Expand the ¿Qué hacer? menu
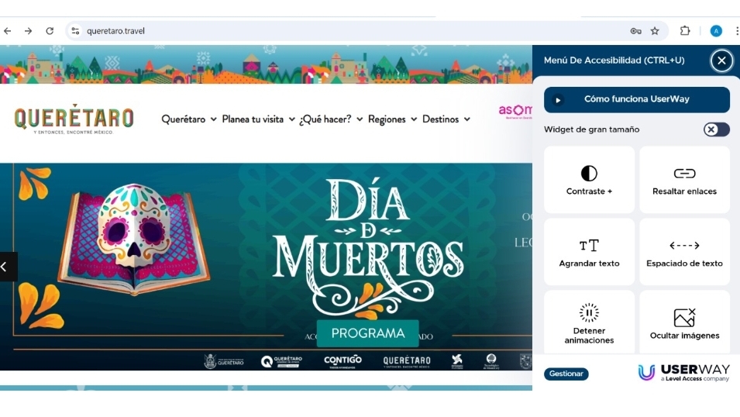Screen dimensions: 740x417 (x=331, y=119)
